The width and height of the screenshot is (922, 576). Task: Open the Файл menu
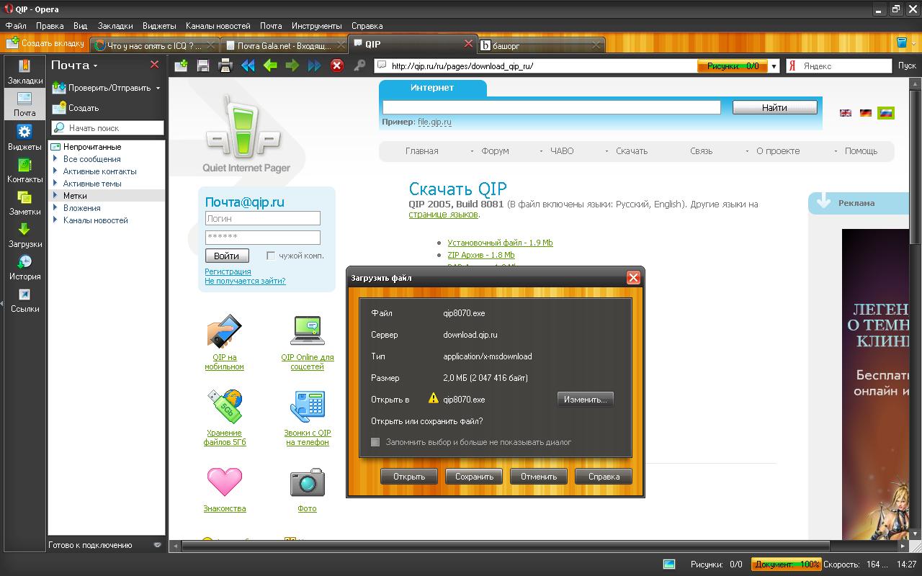pos(16,26)
